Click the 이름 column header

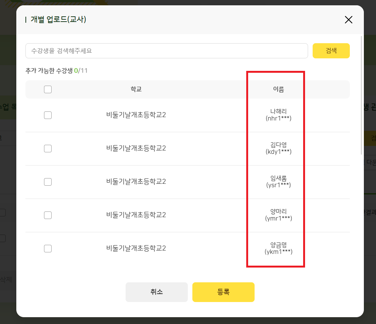tap(278, 89)
